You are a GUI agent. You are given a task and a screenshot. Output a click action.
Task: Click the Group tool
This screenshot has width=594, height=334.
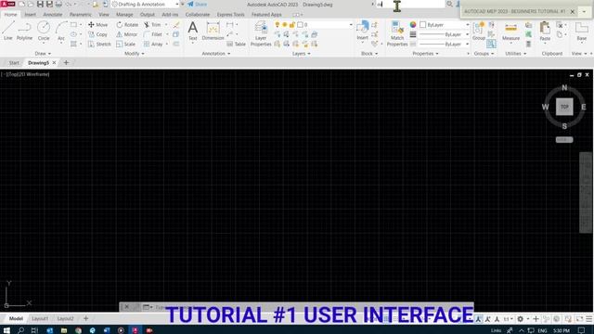click(x=479, y=31)
